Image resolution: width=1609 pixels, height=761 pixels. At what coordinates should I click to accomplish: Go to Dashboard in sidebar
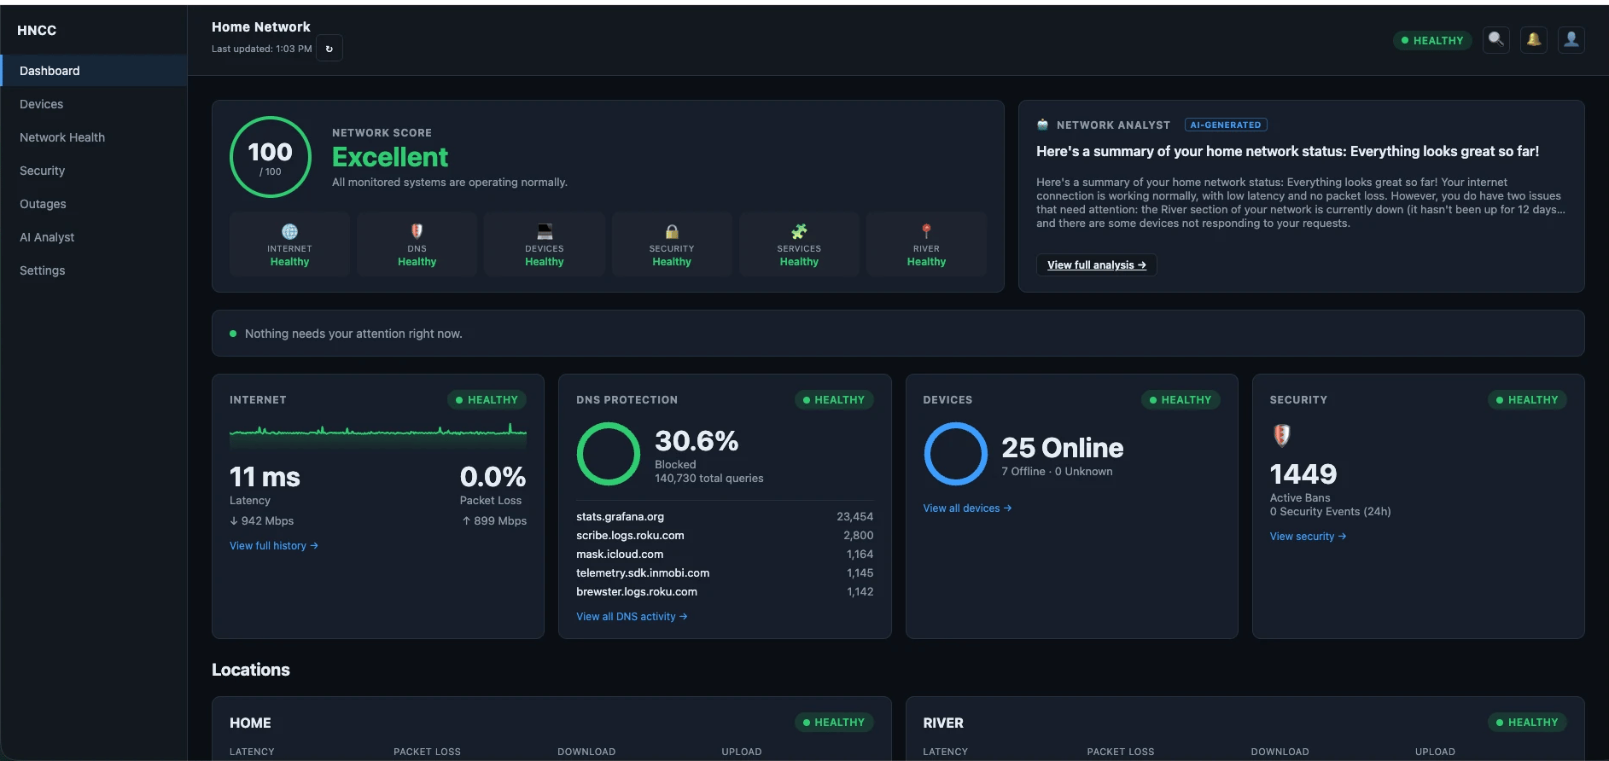pyautogui.click(x=94, y=71)
